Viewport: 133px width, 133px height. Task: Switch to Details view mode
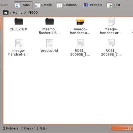(43, 5)
